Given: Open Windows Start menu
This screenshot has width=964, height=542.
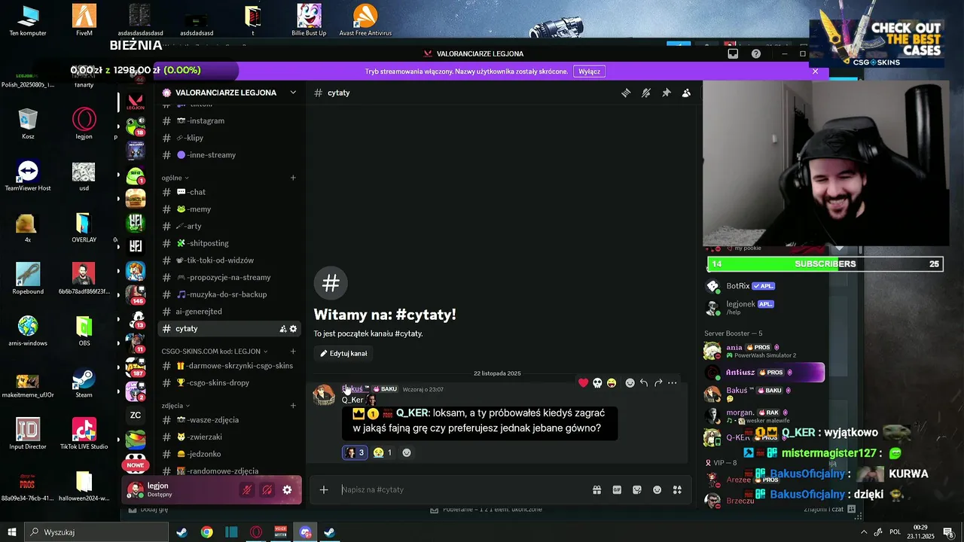Looking at the screenshot, I should [x=12, y=532].
